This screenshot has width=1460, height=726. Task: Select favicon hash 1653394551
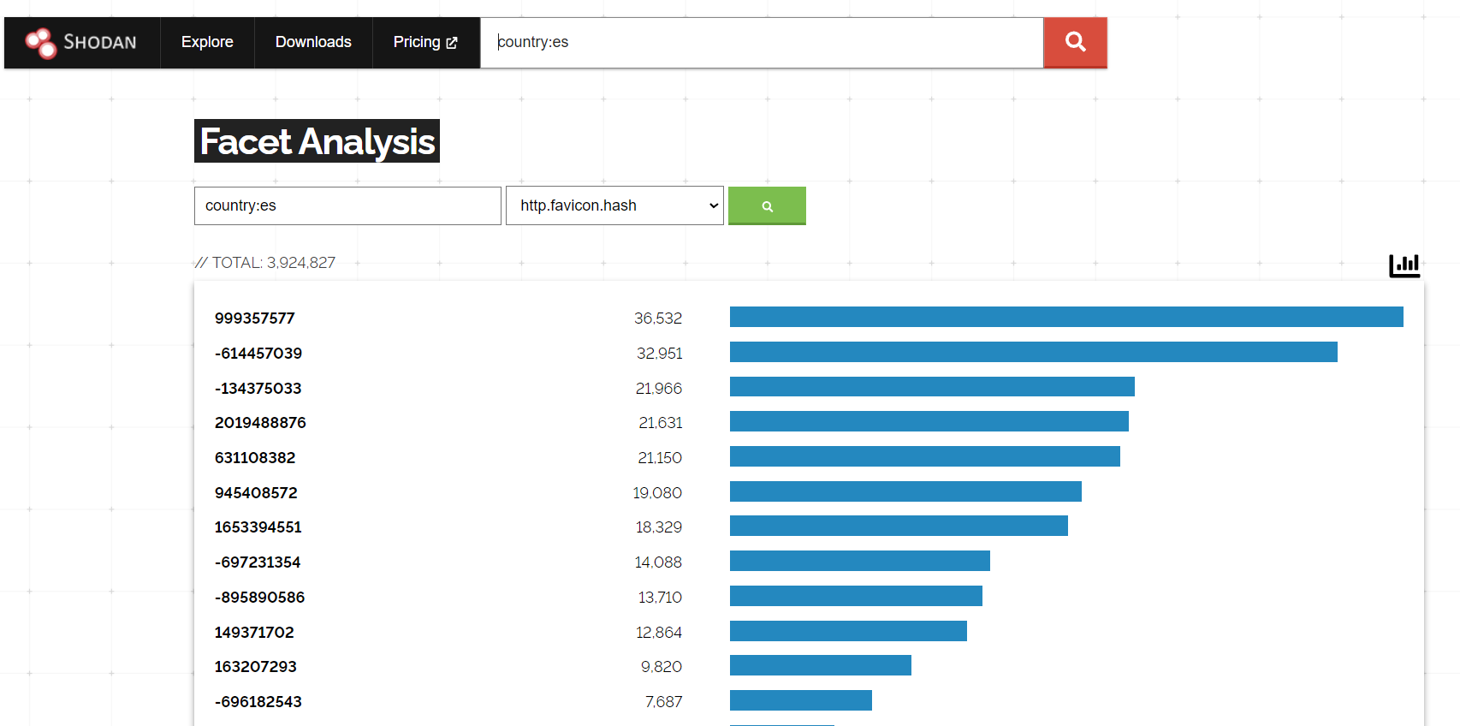coord(258,527)
